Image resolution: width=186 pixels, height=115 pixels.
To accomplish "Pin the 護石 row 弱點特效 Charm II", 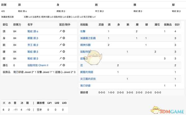I will tap(60, 65).
